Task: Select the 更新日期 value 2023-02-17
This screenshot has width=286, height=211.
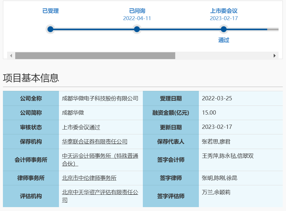Action: pos(217,127)
